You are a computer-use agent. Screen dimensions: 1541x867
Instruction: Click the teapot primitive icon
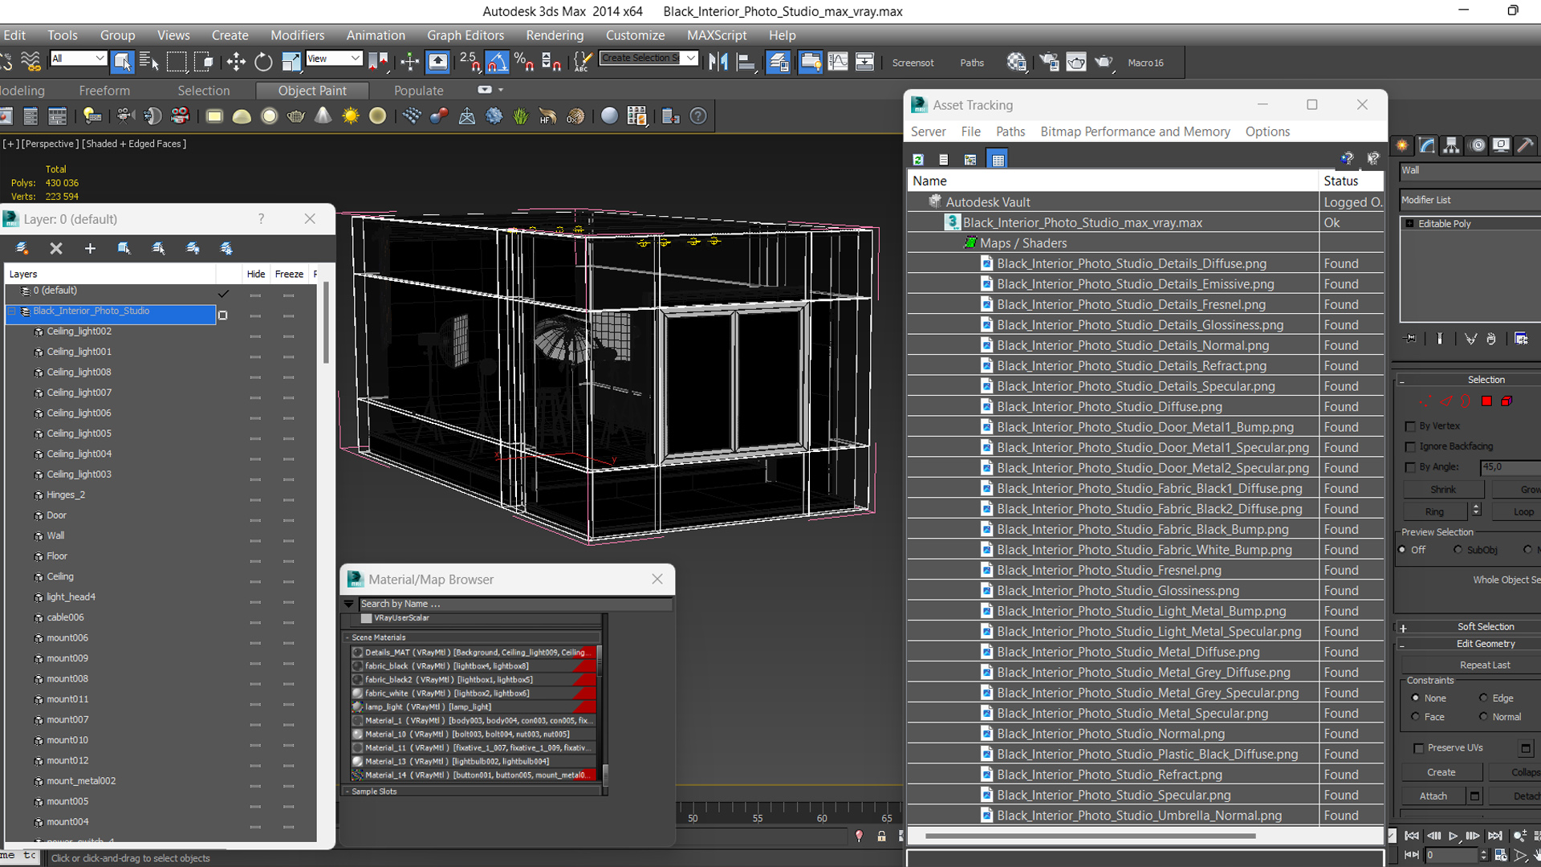[296, 116]
